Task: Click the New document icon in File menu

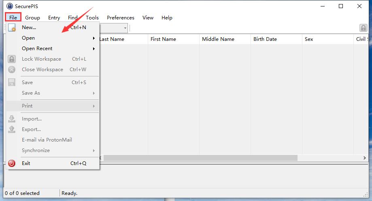Action: click(12, 28)
